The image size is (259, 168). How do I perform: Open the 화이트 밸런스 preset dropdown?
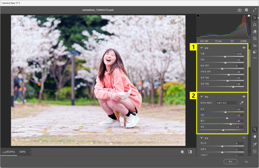(227, 103)
